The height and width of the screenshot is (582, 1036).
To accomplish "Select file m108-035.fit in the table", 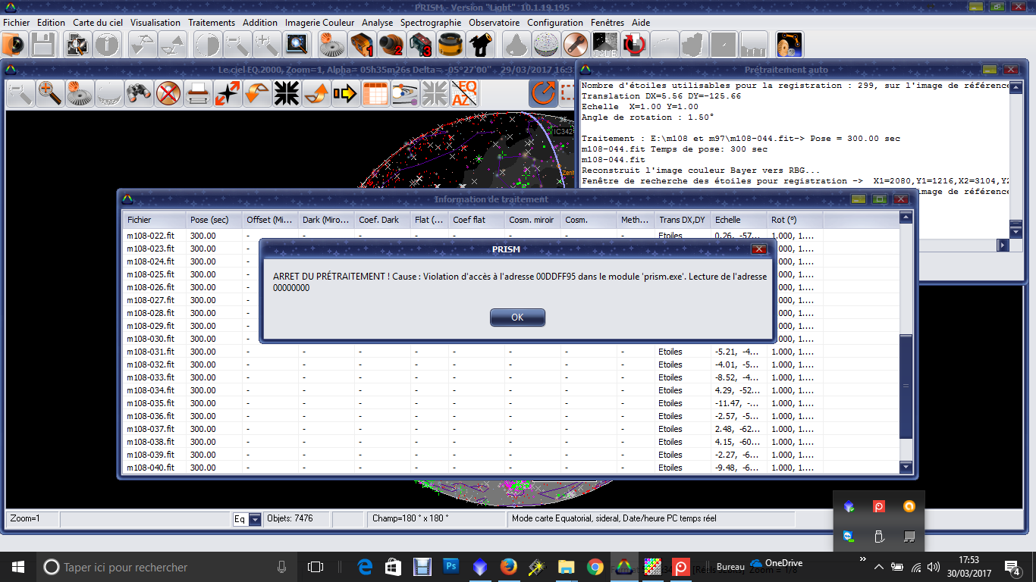I will 150,403.
